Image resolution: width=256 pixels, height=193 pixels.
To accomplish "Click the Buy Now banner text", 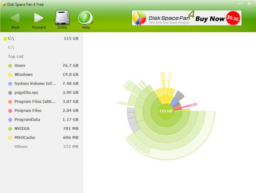I will [x=210, y=19].
